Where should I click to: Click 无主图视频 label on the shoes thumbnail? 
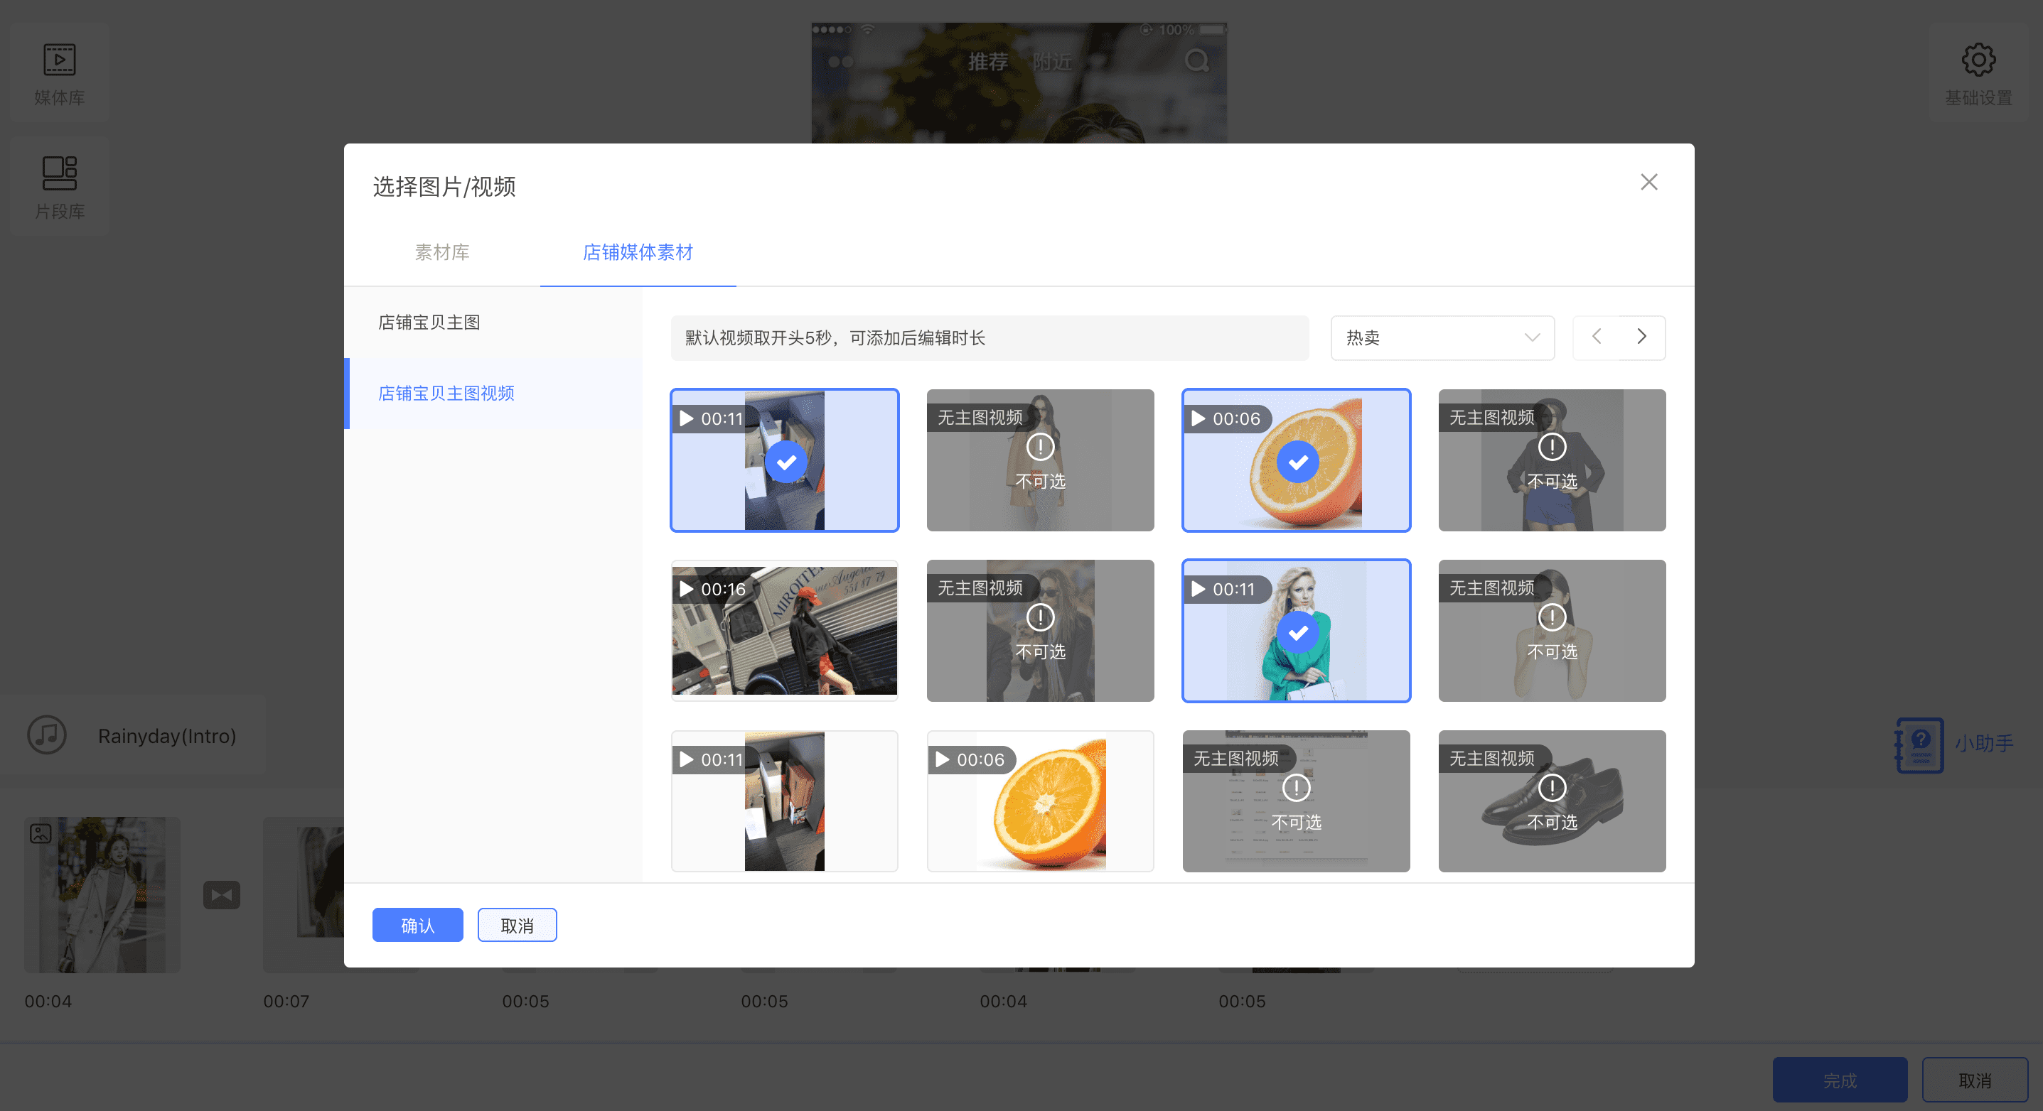click(1492, 759)
